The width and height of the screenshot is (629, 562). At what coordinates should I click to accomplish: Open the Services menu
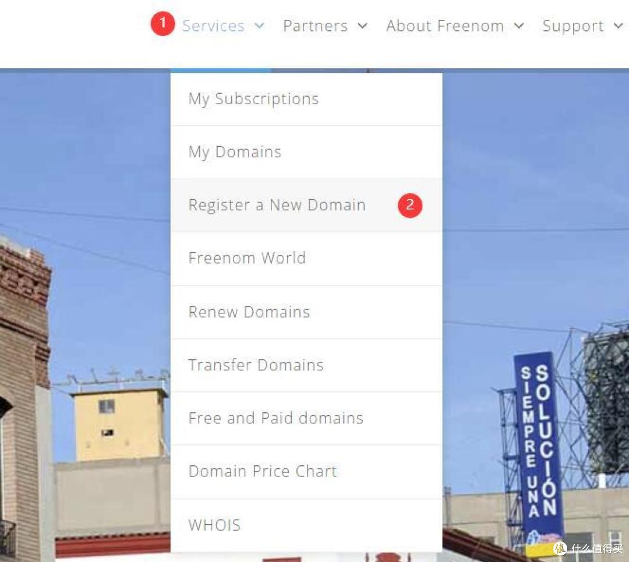(x=213, y=26)
